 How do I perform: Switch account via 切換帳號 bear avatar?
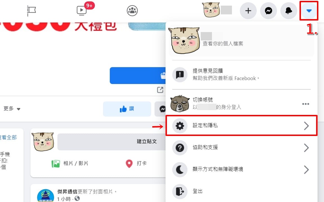click(x=180, y=104)
